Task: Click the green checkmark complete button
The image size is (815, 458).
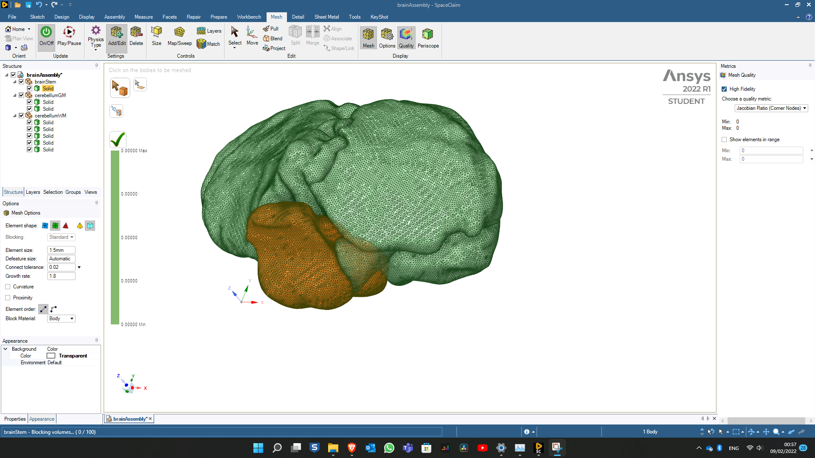Action: 118,139
